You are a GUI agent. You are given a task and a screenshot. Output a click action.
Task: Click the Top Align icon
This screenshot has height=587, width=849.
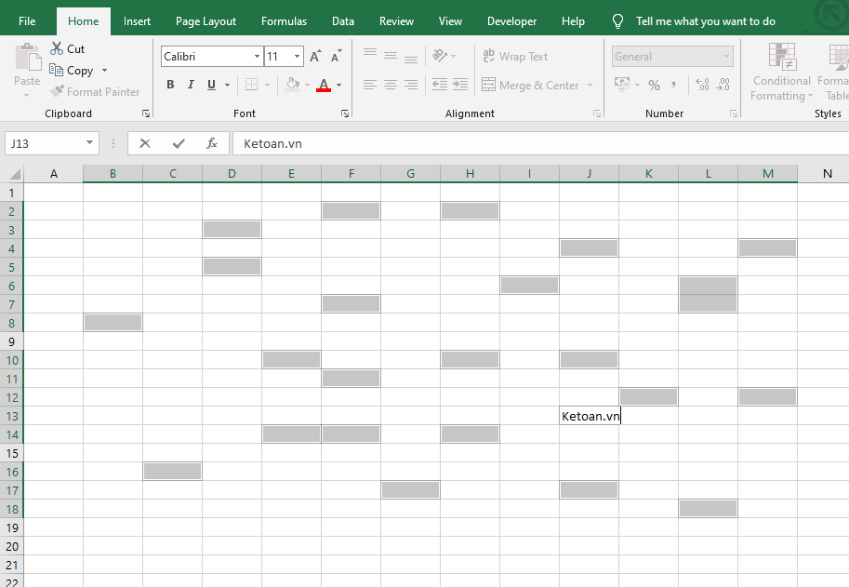pos(370,52)
